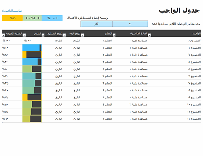The width and height of the screenshot is (203, 156).
Task: Select the المشروع ٣ cell
Action: 194,55
